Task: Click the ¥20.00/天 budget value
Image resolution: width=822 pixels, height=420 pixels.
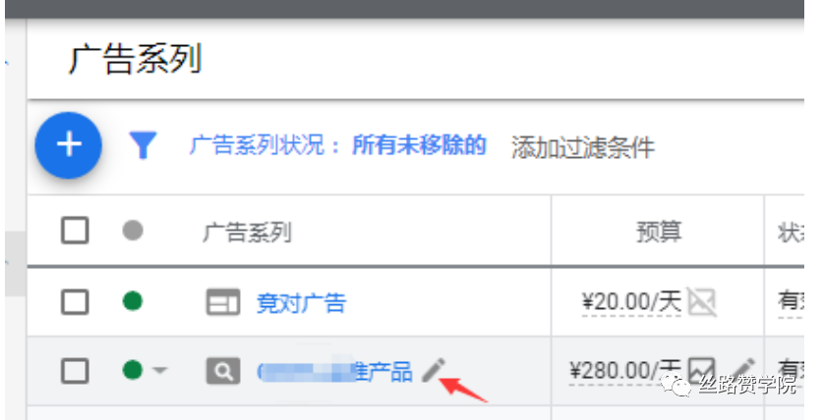Action: coord(631,302)
